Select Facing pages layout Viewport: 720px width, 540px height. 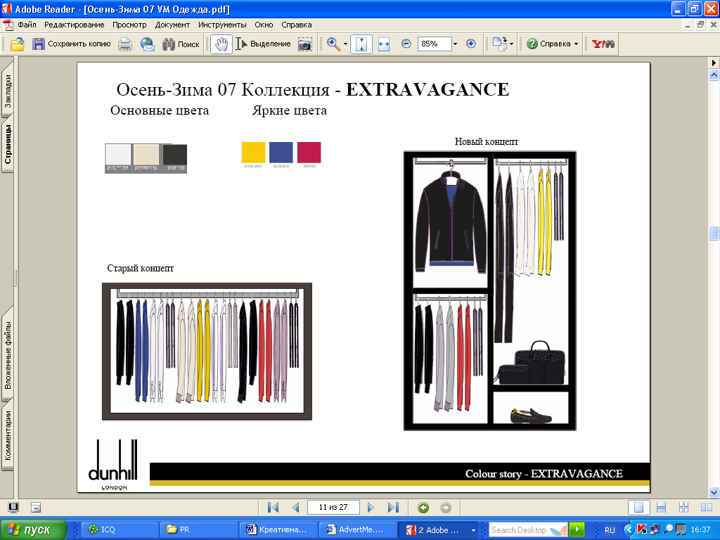(x=706, y=508)
